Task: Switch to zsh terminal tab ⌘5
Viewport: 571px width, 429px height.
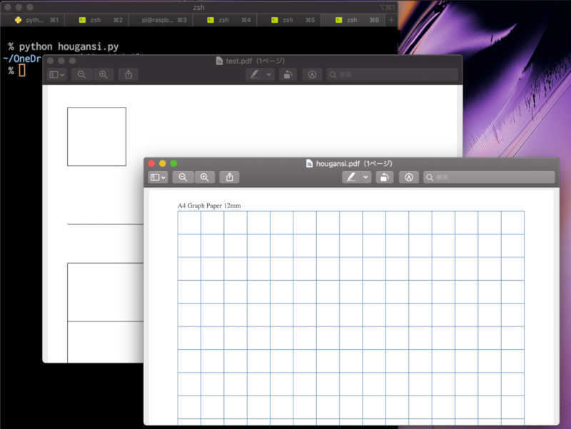Action: 289,20
